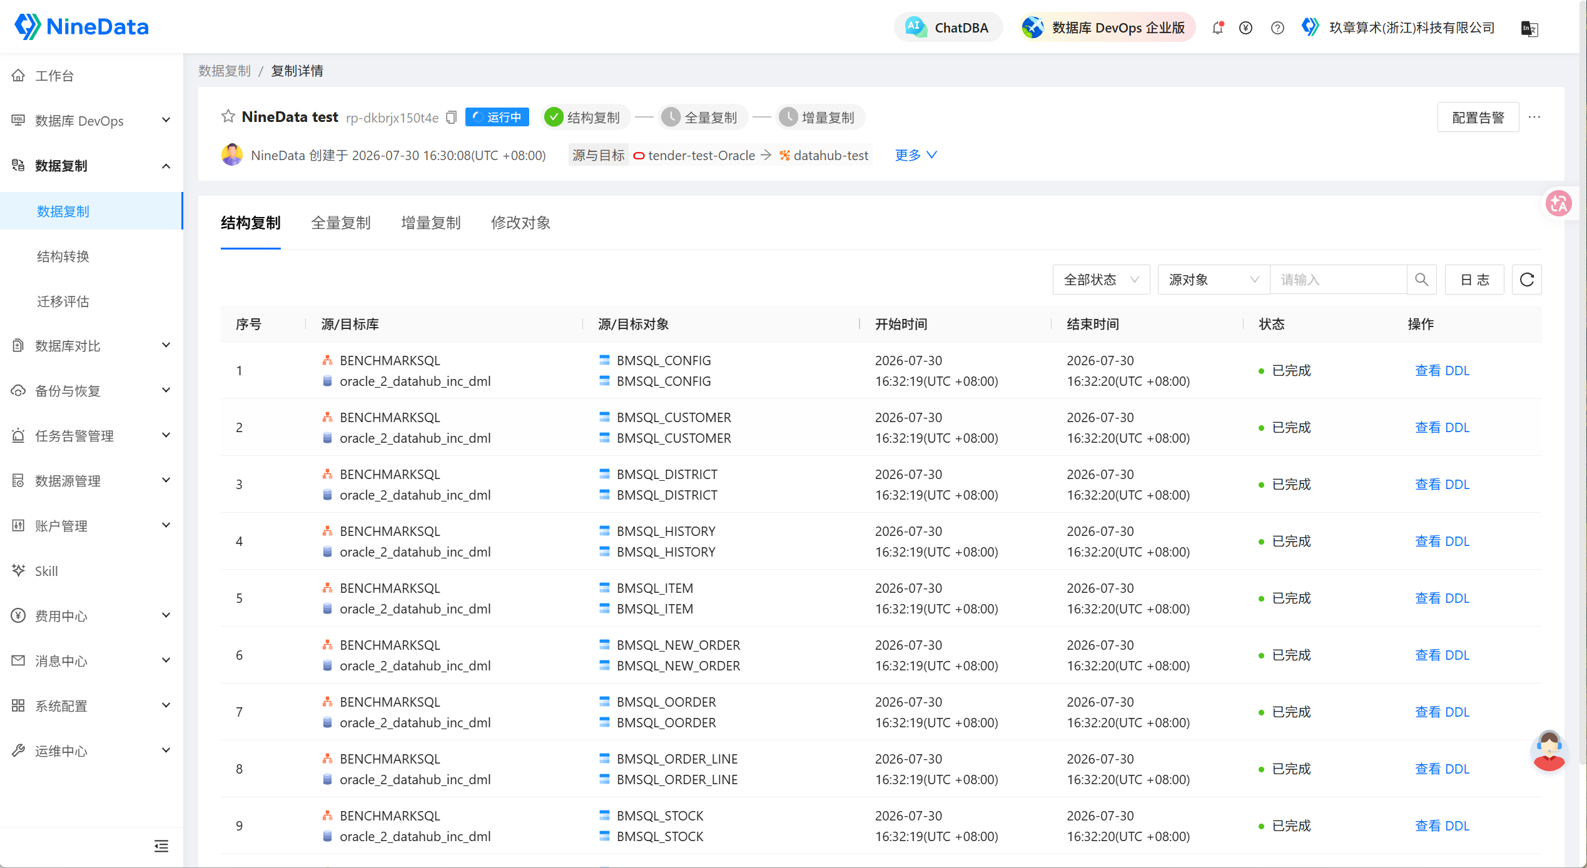View DDL for BMSQL_CONFIG

click(x=1442, y=370)
